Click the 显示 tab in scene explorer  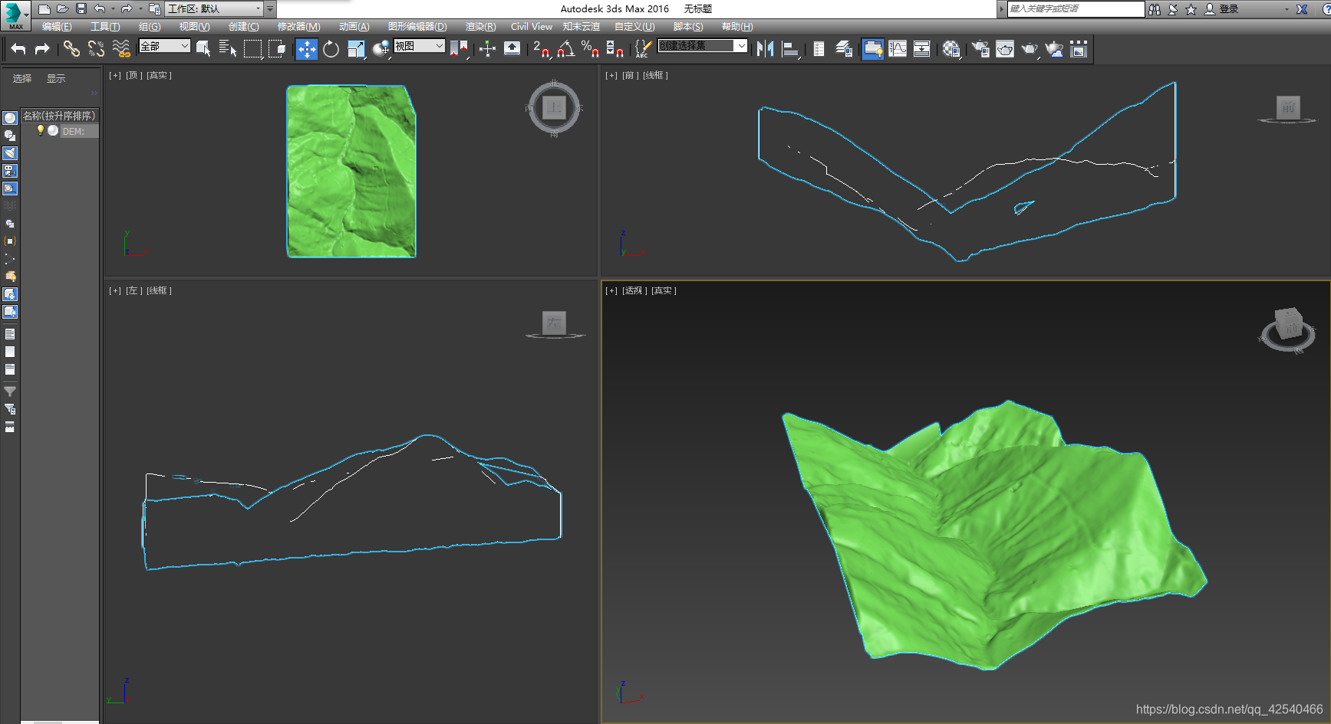click(x=56, y=79)
